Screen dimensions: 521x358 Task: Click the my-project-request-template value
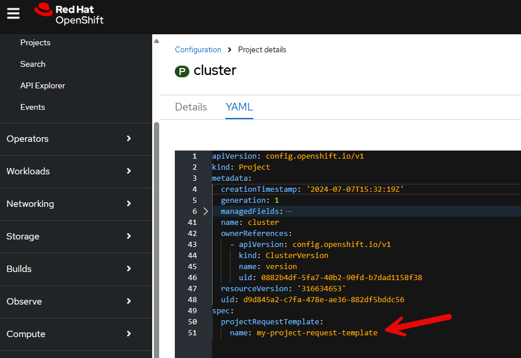tap(317, 333)
